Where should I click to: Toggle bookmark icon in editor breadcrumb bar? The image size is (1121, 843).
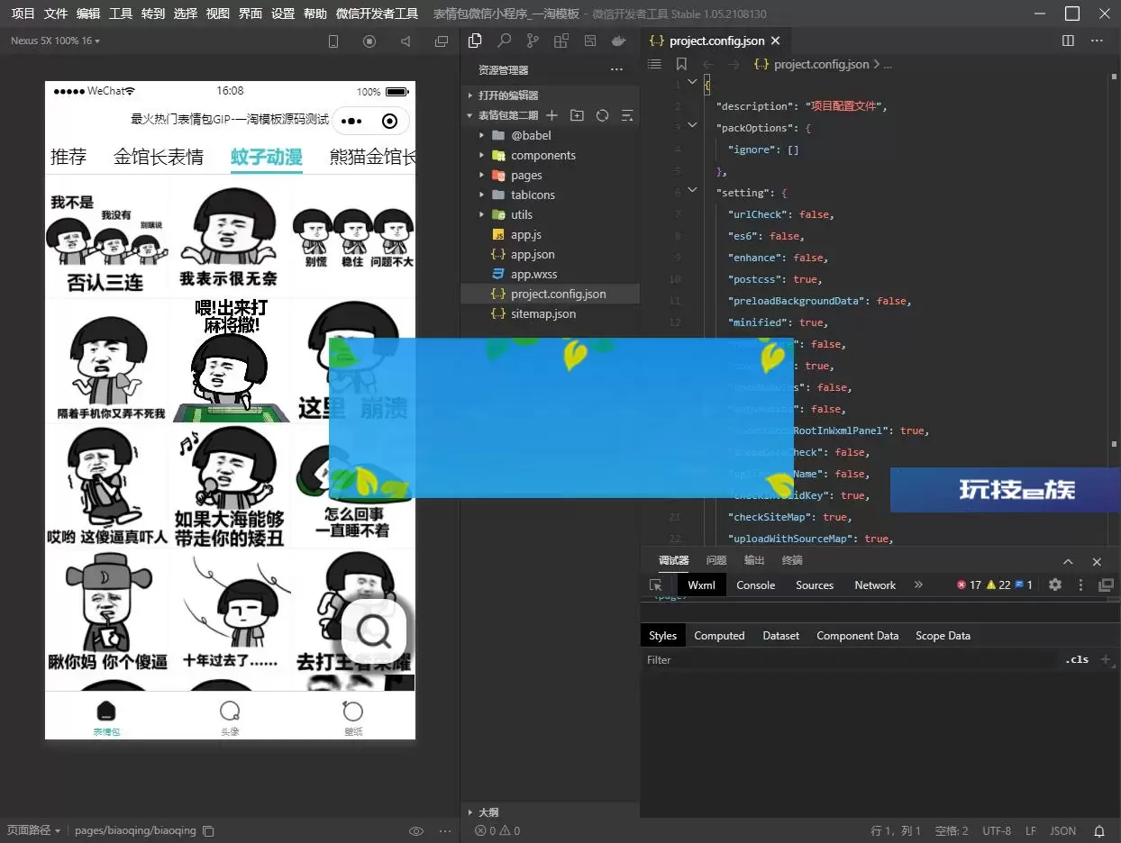(x=681, y=64)
